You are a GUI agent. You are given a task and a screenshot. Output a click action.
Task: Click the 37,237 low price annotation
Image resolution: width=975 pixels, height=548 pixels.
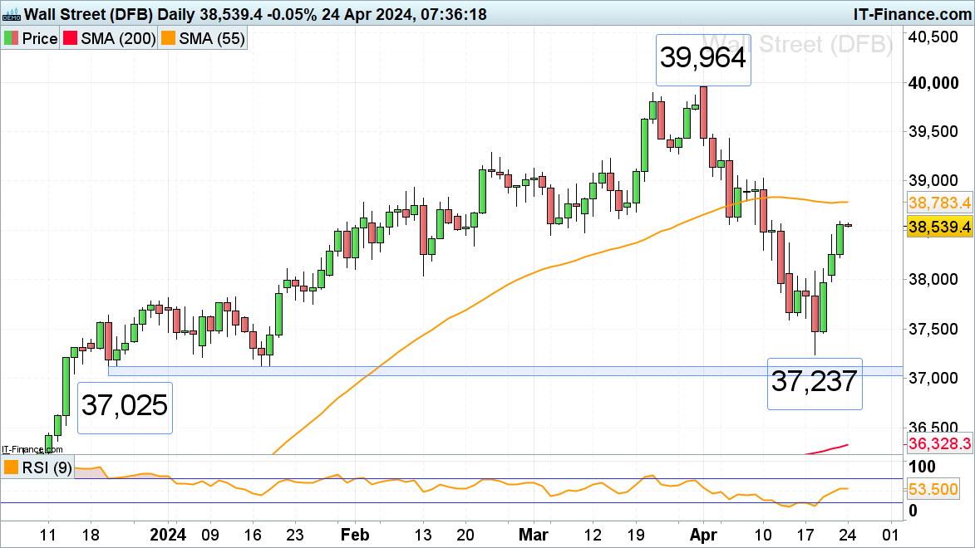click(815, 384)
